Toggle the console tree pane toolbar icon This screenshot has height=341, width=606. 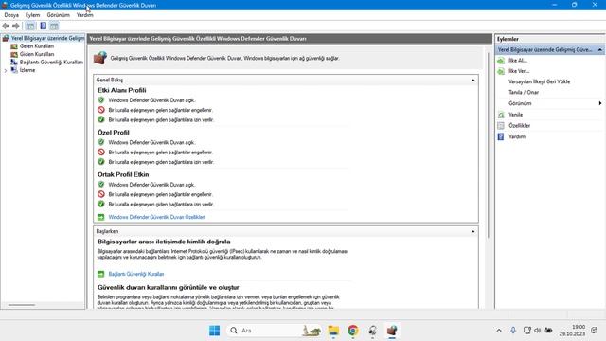30,26
